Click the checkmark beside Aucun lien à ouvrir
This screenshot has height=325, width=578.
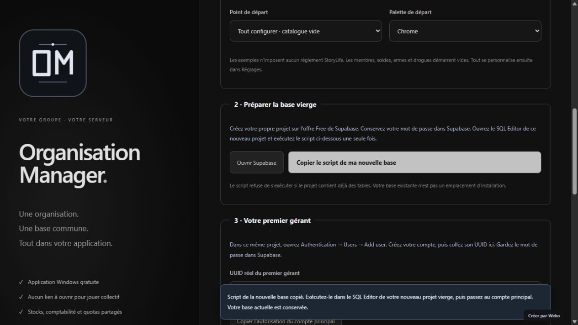pyautogui.click(x=21, y=297)
